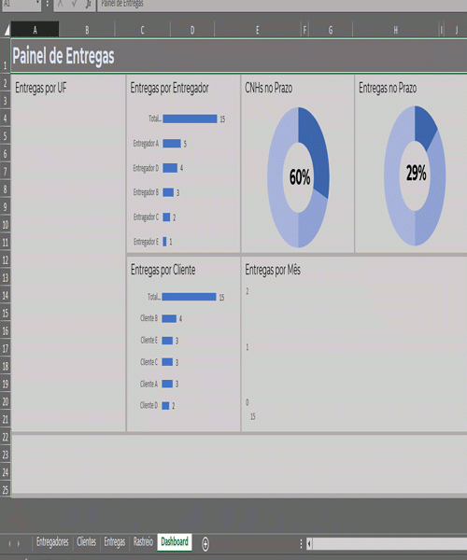Screen dimensions: 467x560
Task: Click the formula bar text field
Action: pyautogui.click(x=282, y=4)
